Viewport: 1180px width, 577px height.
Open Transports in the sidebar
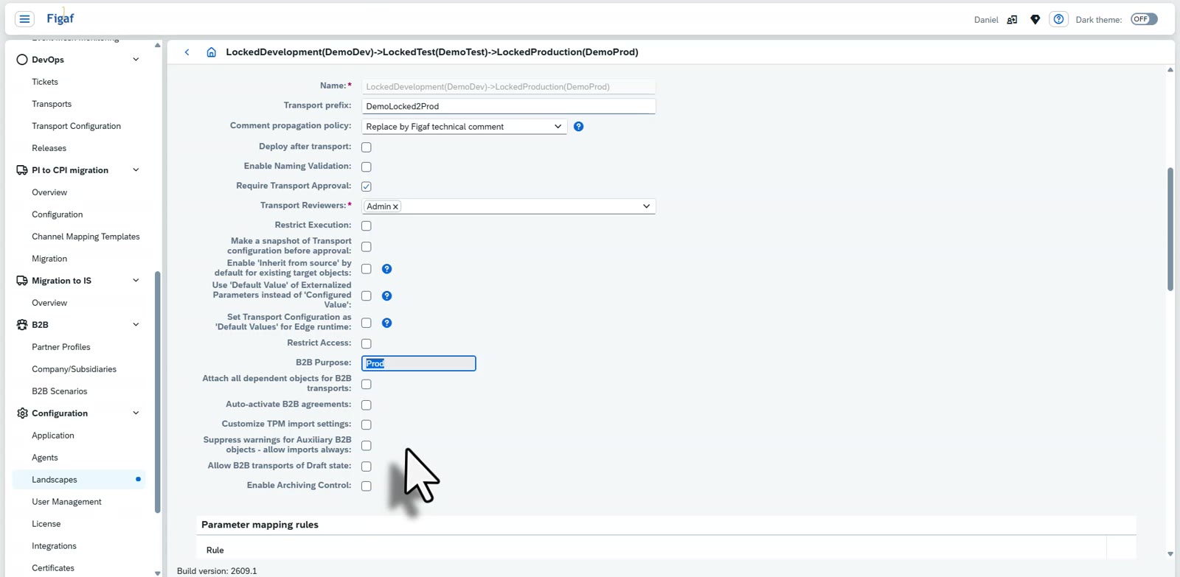pyautogui.click(x=52, y=104)
